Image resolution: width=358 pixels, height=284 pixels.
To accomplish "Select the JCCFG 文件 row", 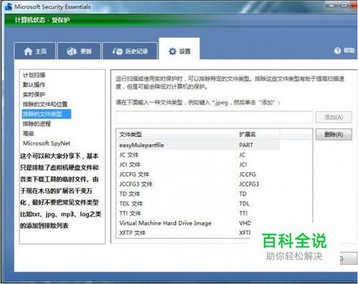I will [x=199, y=174].
